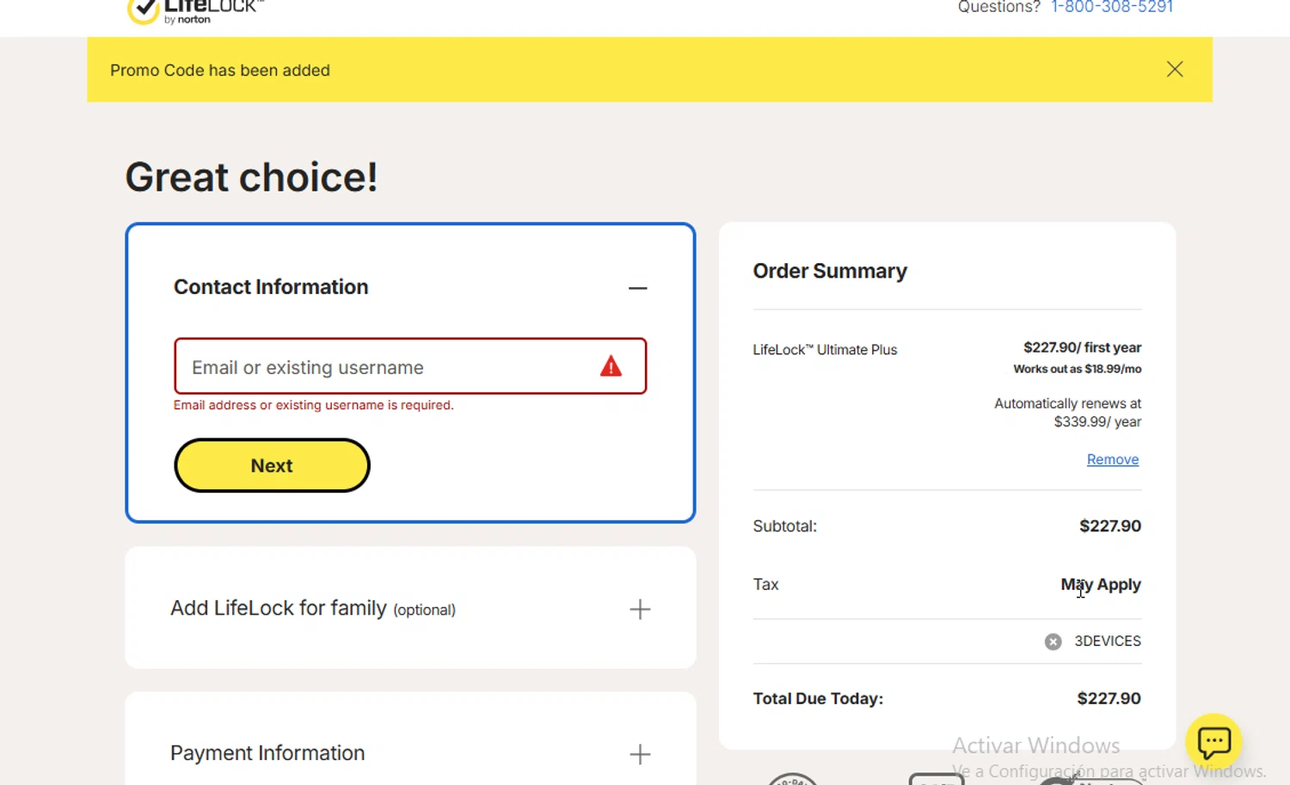The image size is (1290, 785).
Task: Focus the Email or existing username field
Action: 410,366
